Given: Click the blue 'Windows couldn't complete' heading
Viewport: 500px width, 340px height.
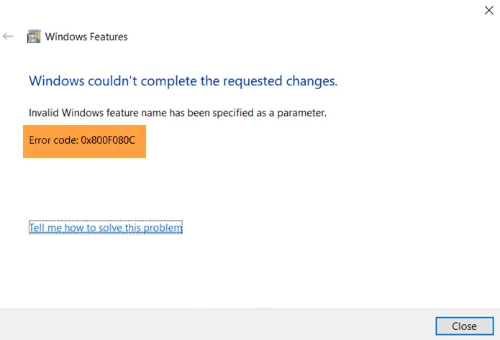Looking at the screenshot, I should point(183,81).
